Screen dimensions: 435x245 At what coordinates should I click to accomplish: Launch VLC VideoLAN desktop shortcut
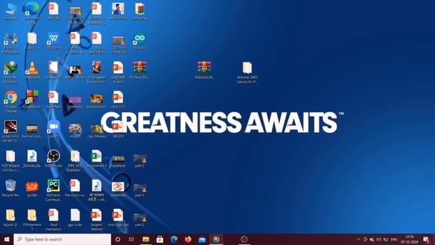32,70
